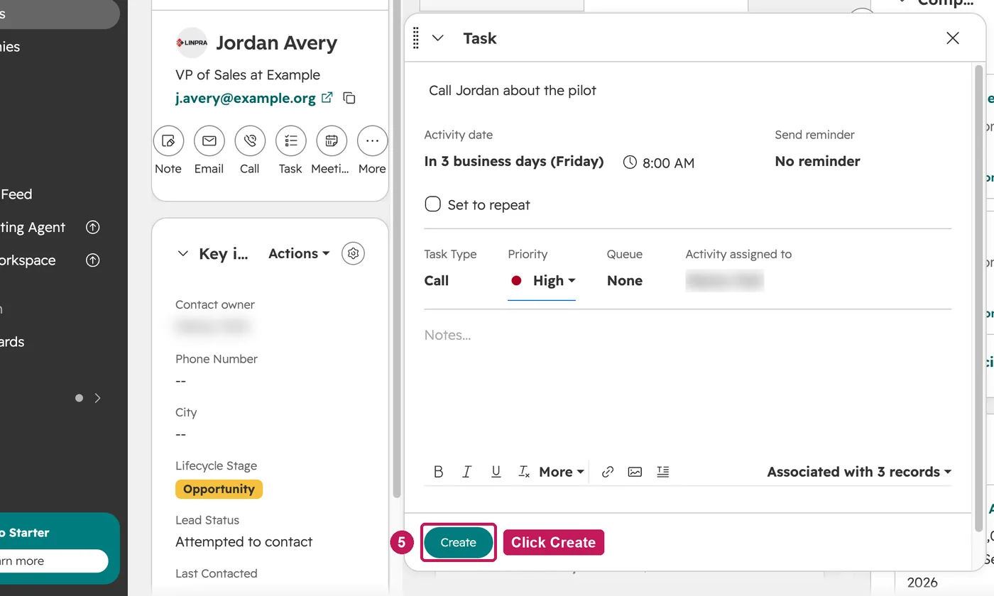Expand the More formatting options dropdown
This screenshot has width=994, height=596.
tap(562, 472)
